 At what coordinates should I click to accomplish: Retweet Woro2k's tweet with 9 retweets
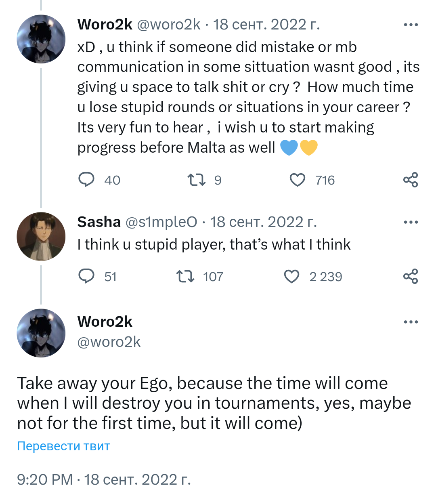[197, 180]
